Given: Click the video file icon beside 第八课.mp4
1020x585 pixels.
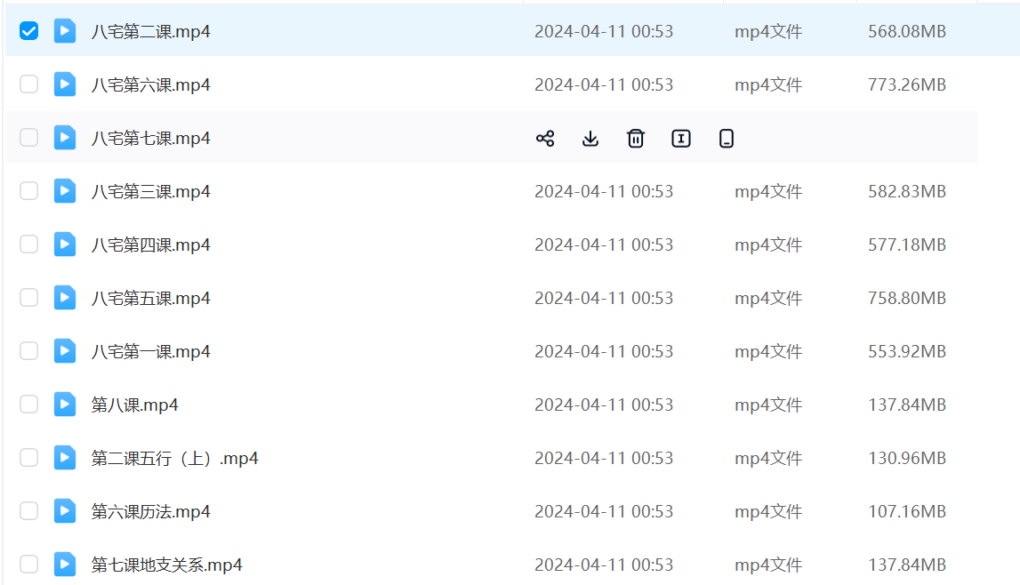Looking at the screenshot, I should (65, 405).
